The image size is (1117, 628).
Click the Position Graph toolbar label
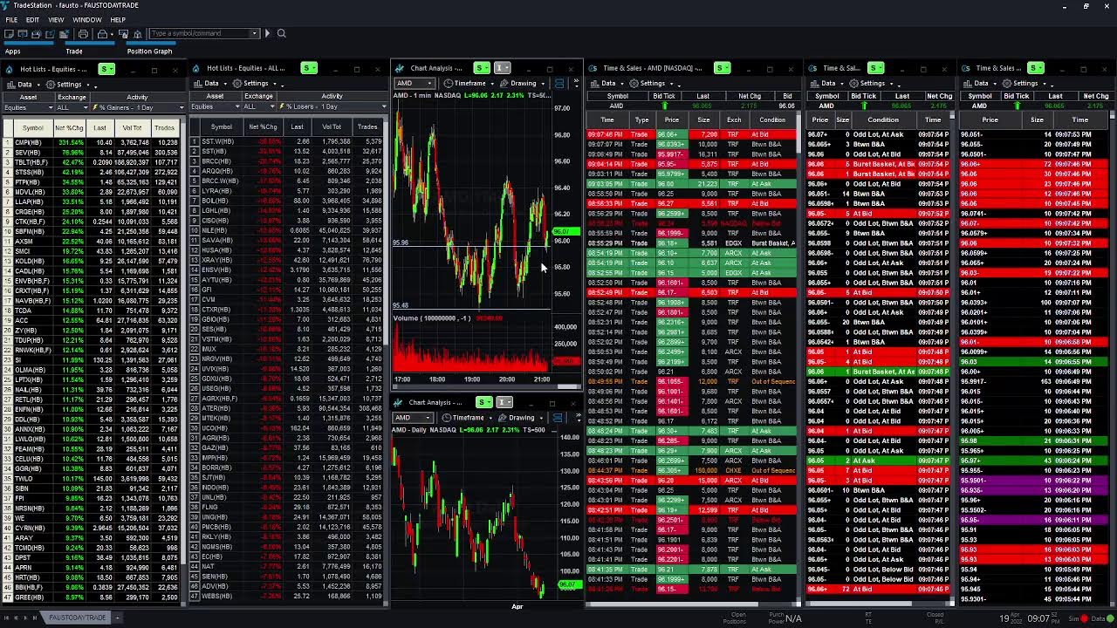[150, 51]
